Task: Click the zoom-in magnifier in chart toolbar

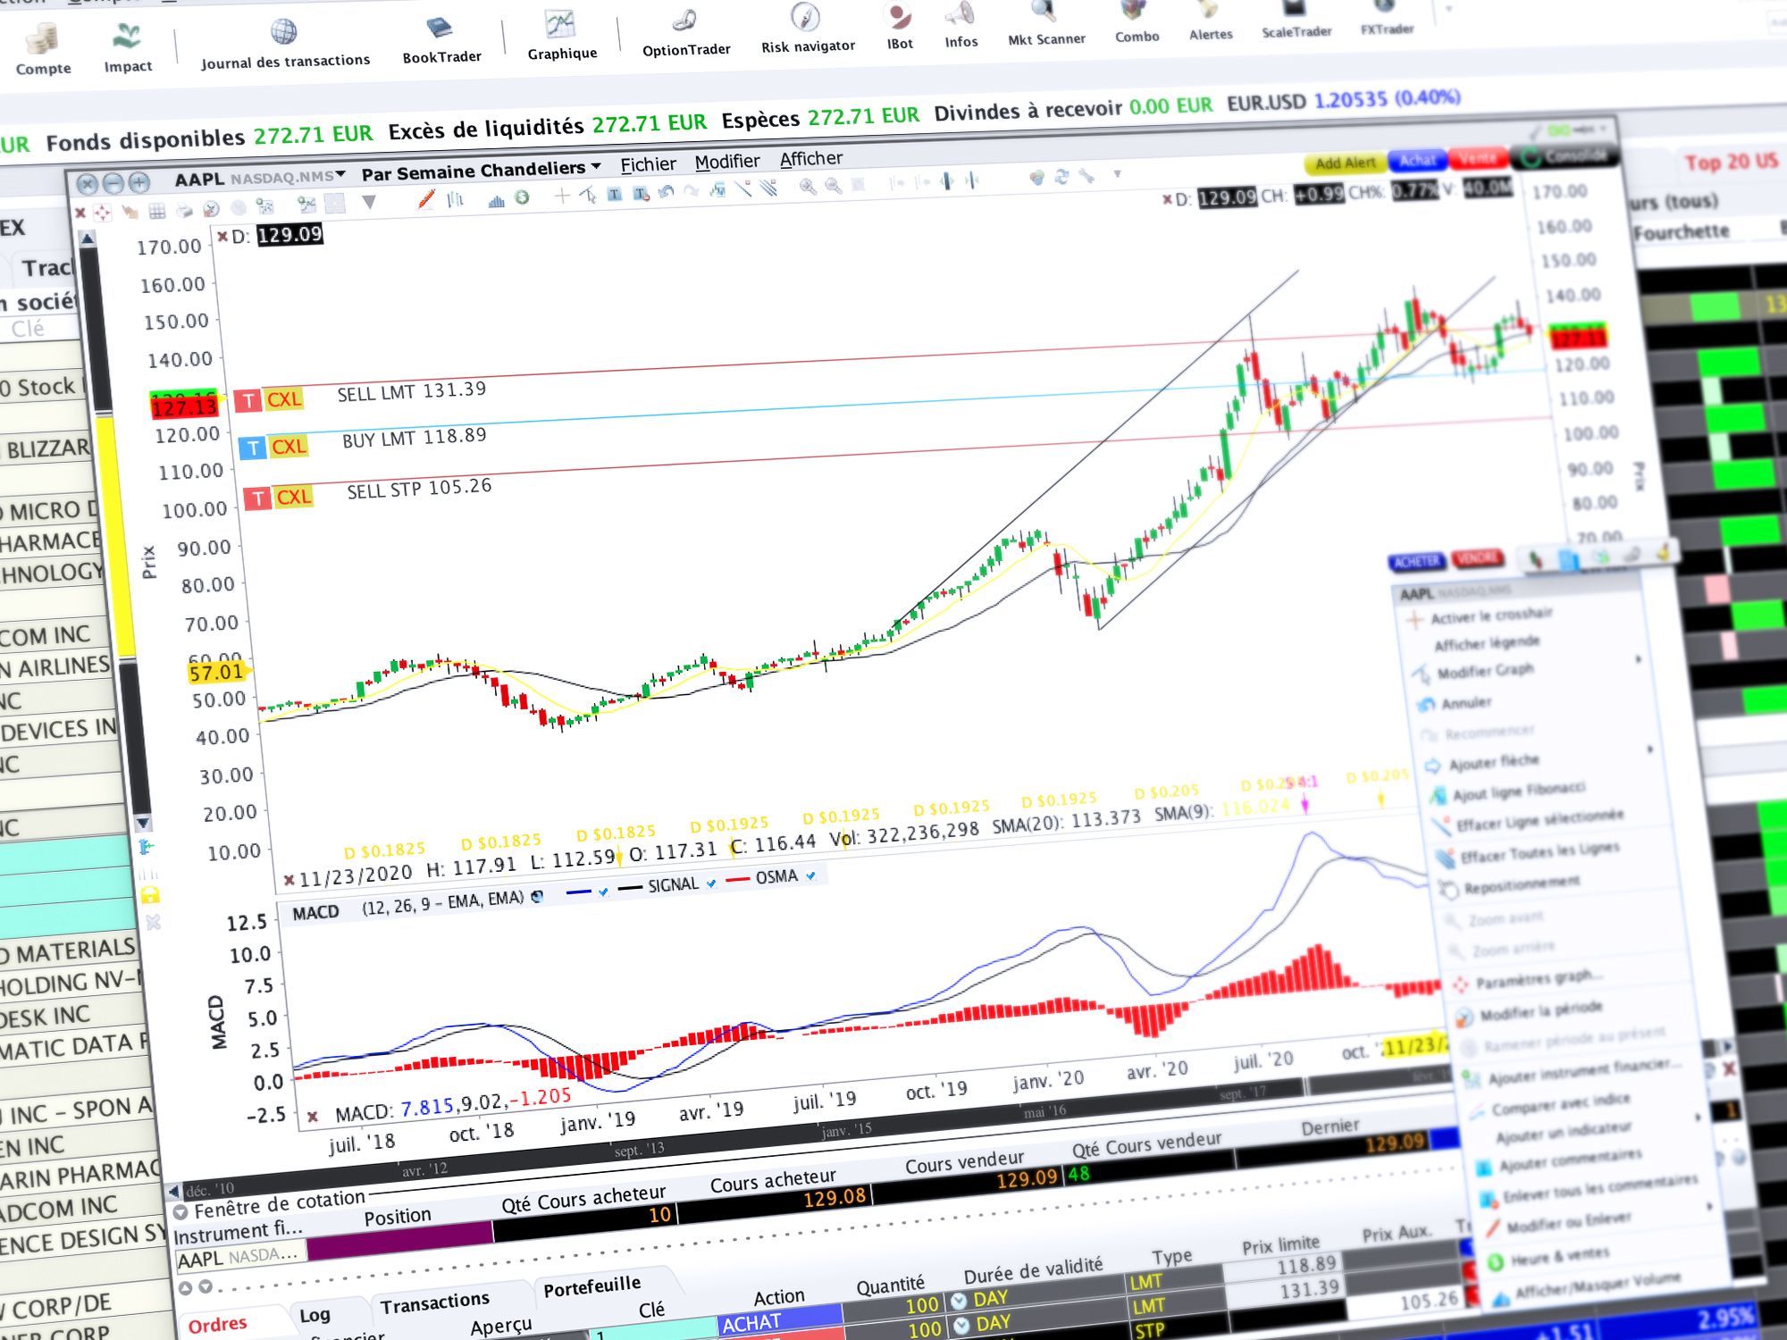Action: point(808,187)
